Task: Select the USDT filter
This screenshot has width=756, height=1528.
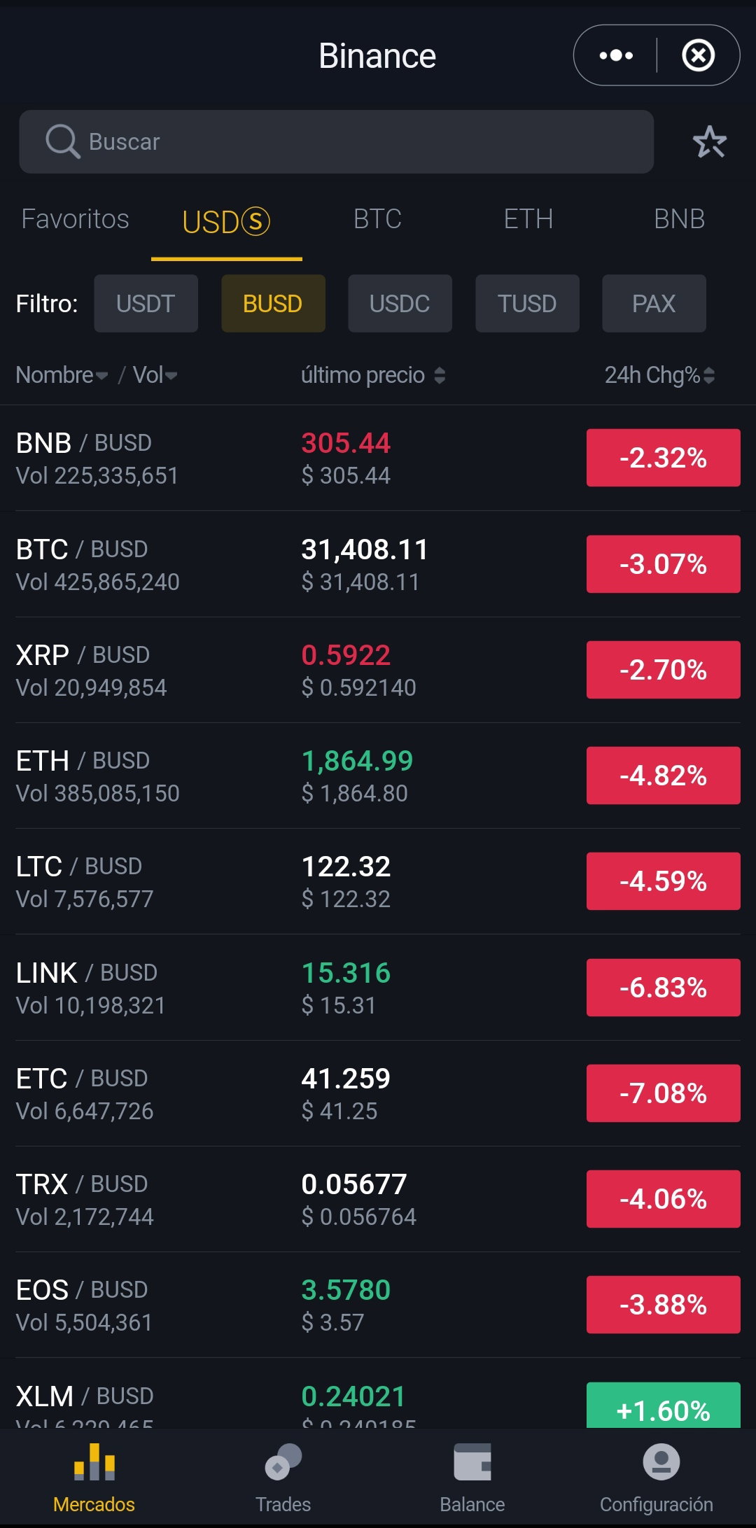Action: pyautogui.click(x=146, y=303)
